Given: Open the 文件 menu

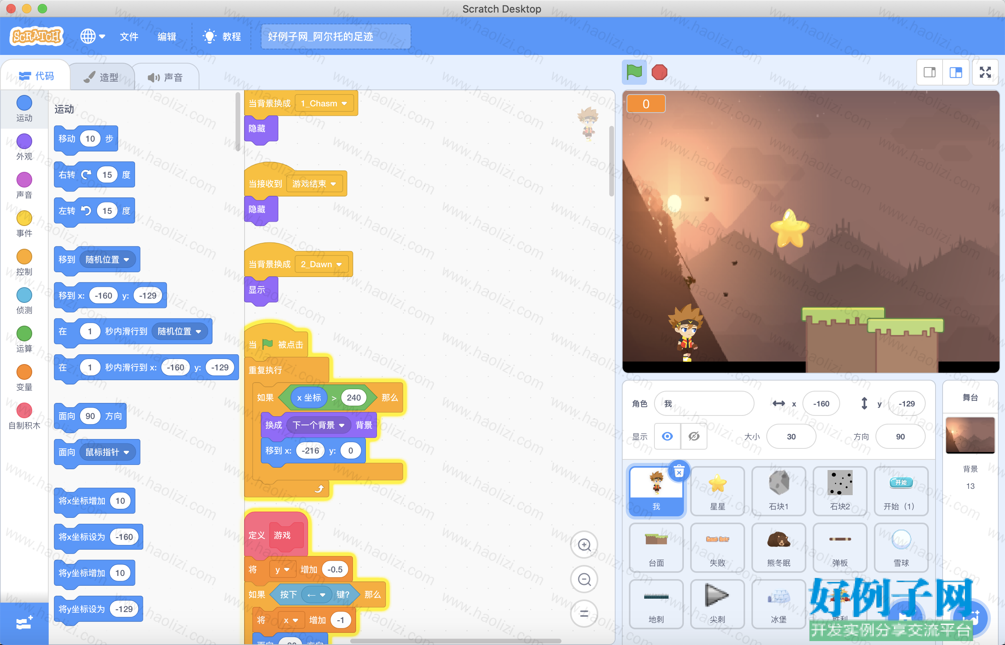Looking at the screenshot, I should click(x=129, y=36).
